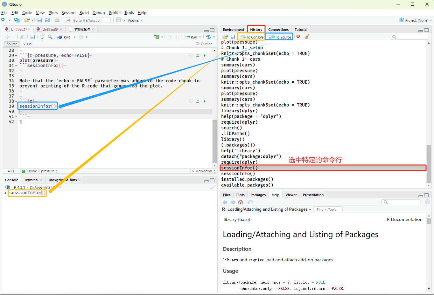This screenshot has height=295, width=434.
Task: Run spell check with the ABC icon
Action: pyautogui.click(x=42, y=37)
